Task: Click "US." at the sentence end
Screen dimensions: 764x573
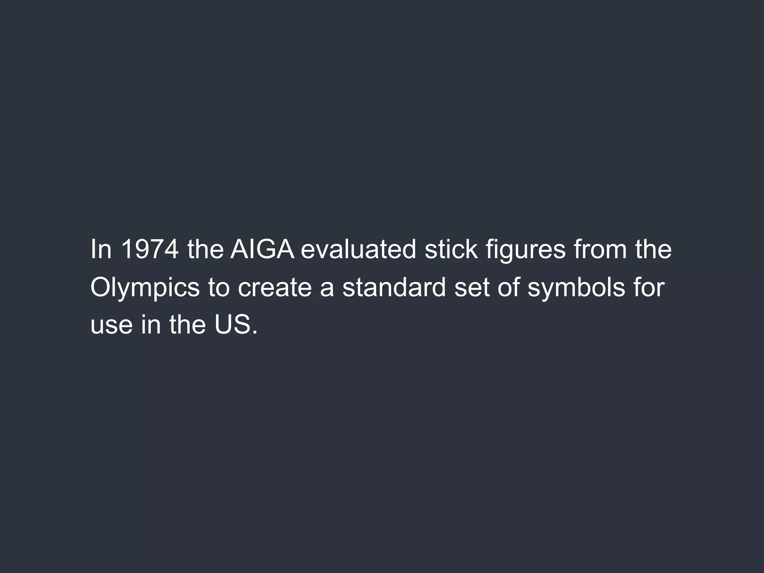Action: [236, 325]
